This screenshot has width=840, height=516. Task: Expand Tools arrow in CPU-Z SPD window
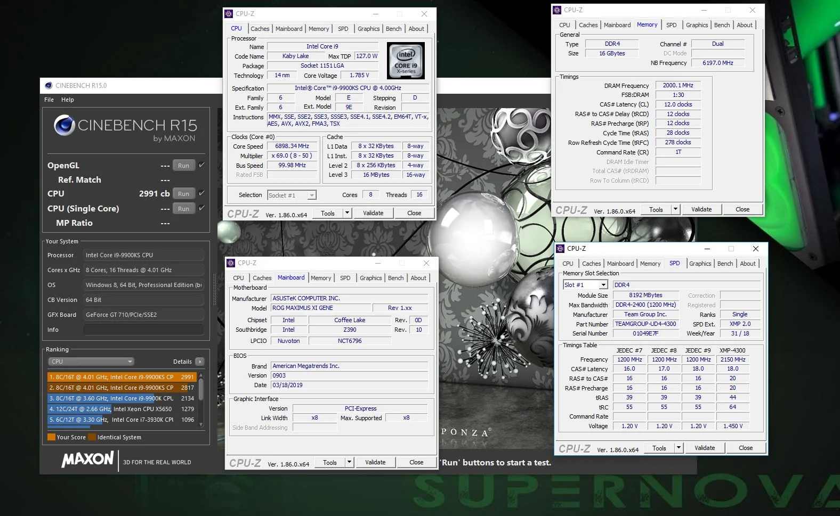point(679,448)
